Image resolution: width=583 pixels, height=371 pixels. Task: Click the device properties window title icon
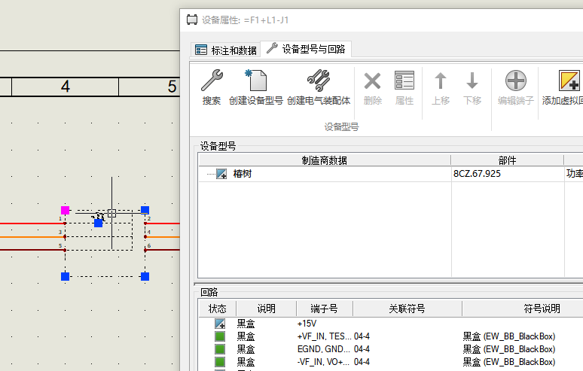pyautogui.click(x=192, y=20)
